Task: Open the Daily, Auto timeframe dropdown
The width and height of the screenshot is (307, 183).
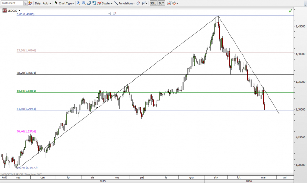Action: [43, 3]
